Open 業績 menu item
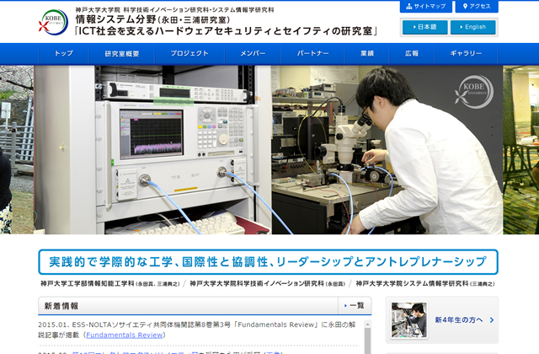The image size is (539, 354). point(367,53)
